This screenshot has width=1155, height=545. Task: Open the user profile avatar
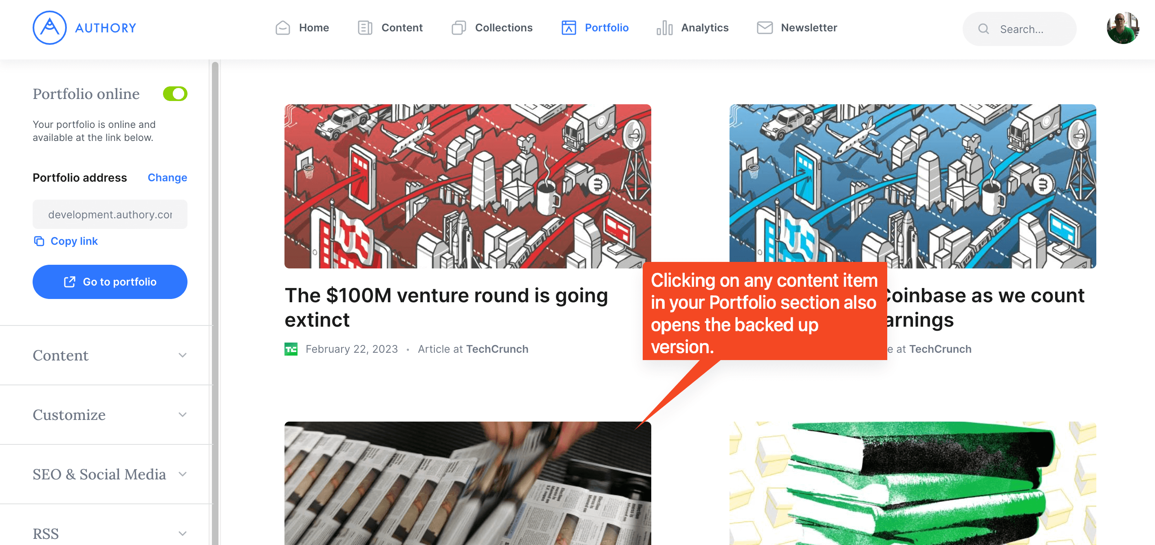[x=1123, y=28]
